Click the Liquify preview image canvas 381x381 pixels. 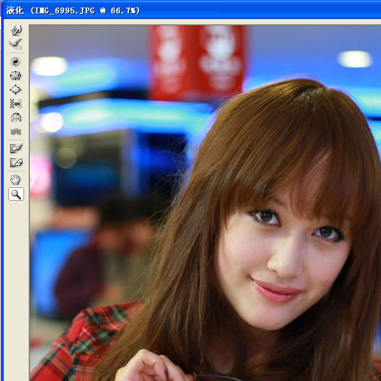point(205,203)
